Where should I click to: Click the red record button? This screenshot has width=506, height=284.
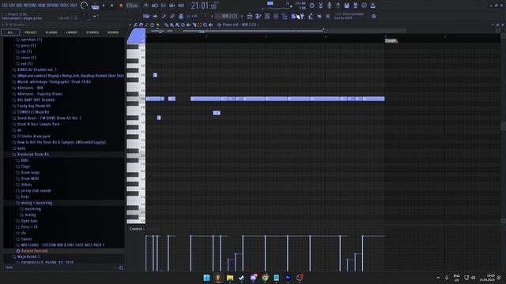pos(121,6)
